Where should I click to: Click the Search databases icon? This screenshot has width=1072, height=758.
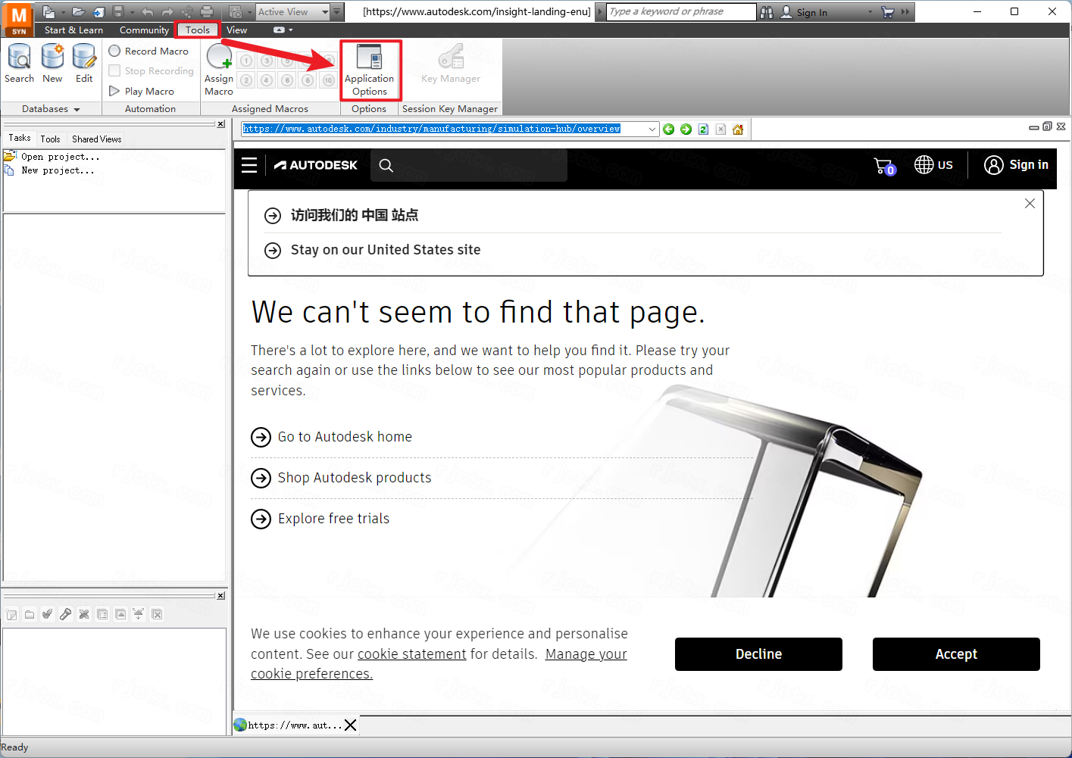(19, 63)
